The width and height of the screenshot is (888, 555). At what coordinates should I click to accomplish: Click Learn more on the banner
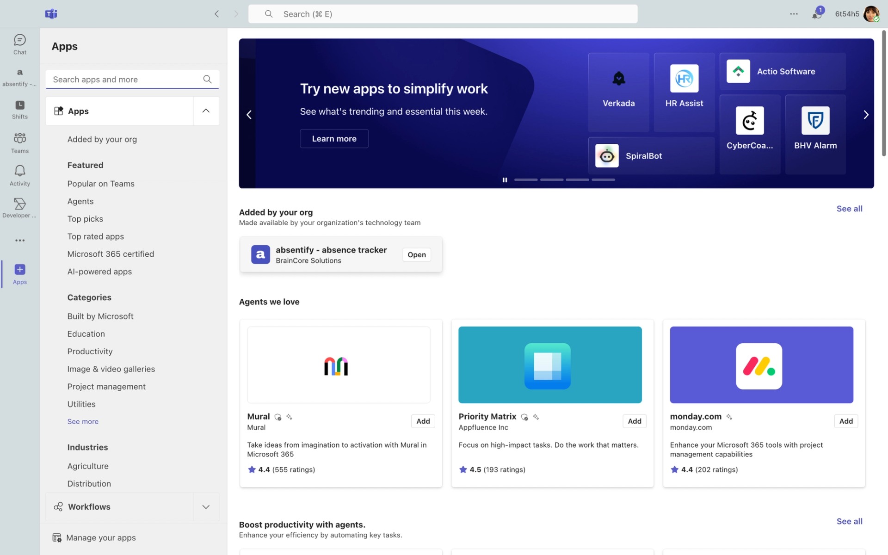click(x=334, y=139)
